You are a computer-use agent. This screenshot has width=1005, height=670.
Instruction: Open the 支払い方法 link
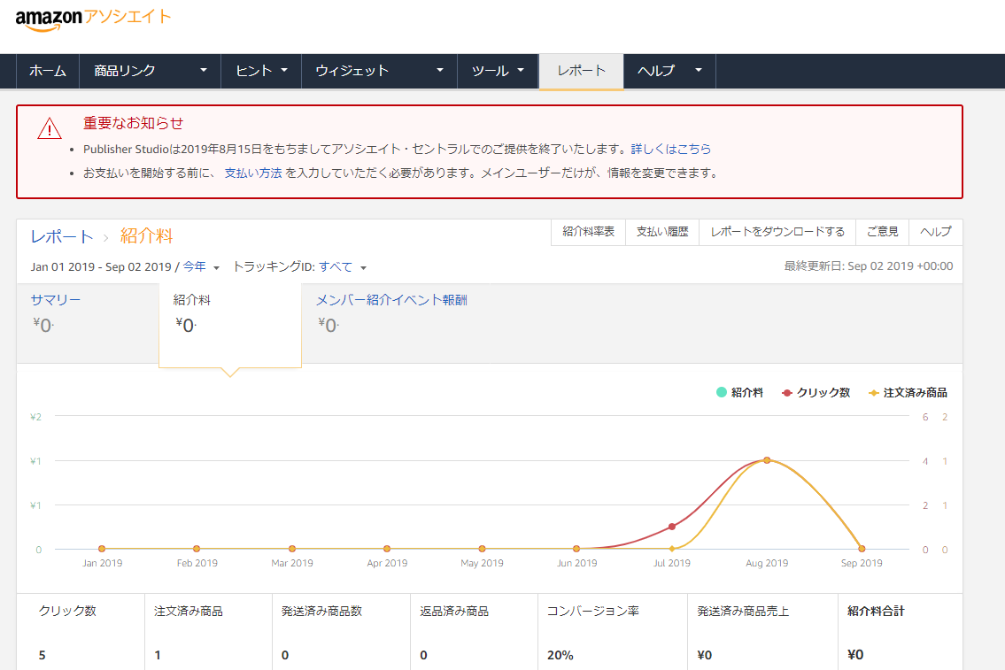tap(253, 173)
